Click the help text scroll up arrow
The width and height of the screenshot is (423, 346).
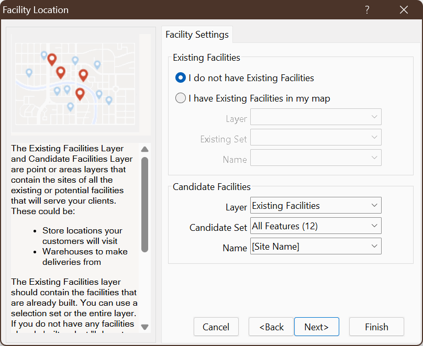pos(145,149)
